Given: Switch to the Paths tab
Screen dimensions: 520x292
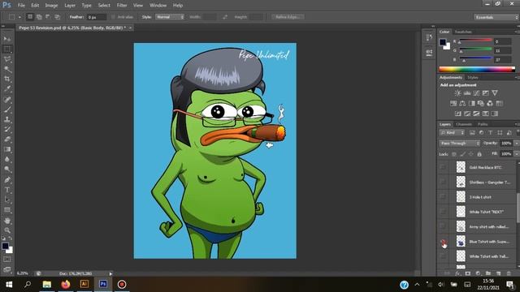Looking at the screenshot, I should pos(483,124).
